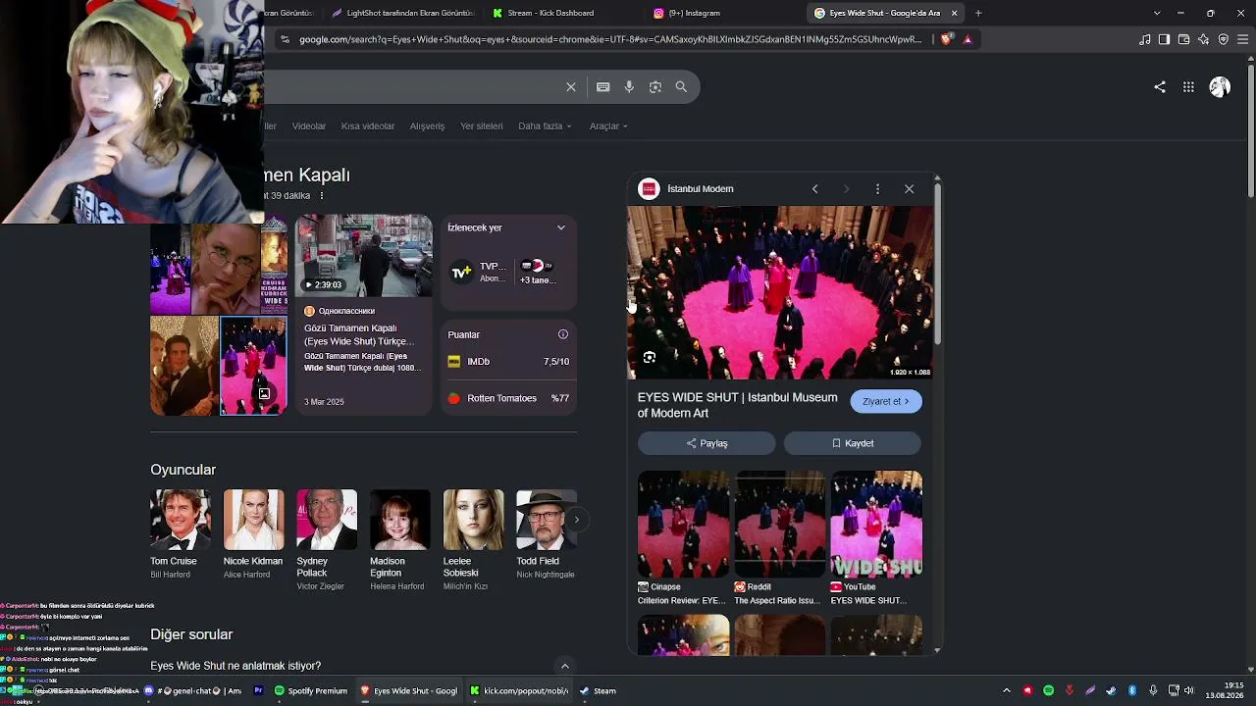Click the Brave Shields lion icon

pos(946,39)
